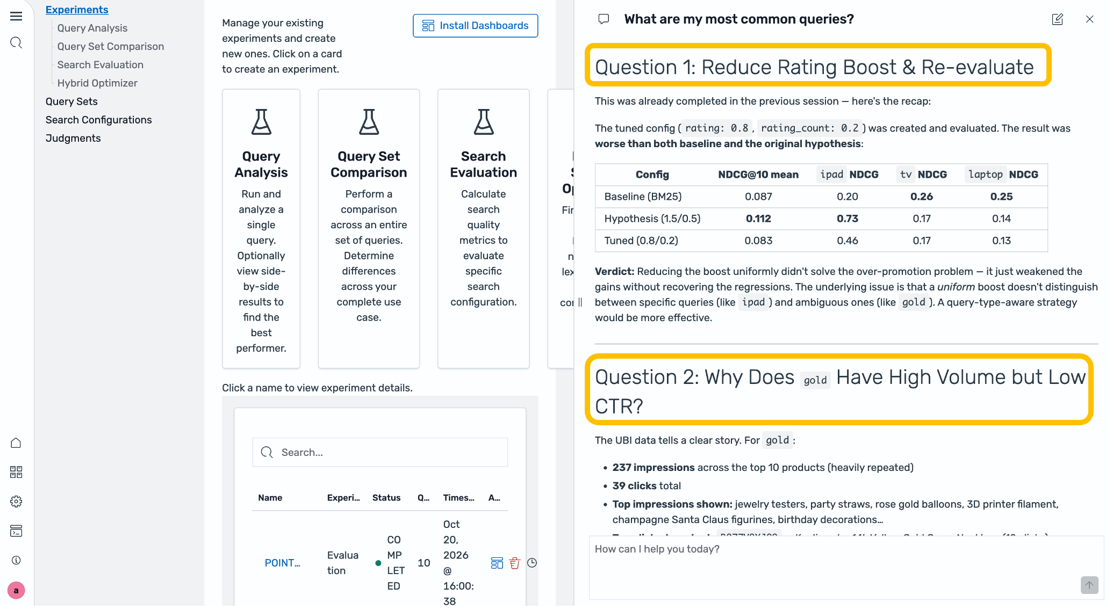The width and height of the screenshot is (1113, 610).
Task: Click the Query Set Comparison card title
Action: [369, 164]
